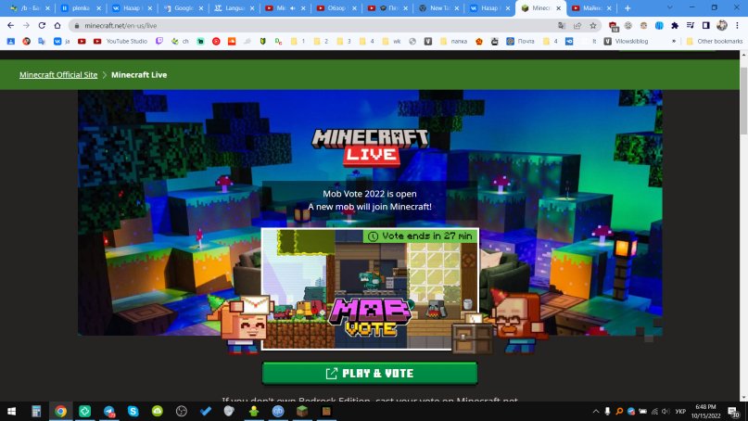Switch to the New Tab browser tab
This screenshot has height=421, width=748.
(x=436, y=7)
